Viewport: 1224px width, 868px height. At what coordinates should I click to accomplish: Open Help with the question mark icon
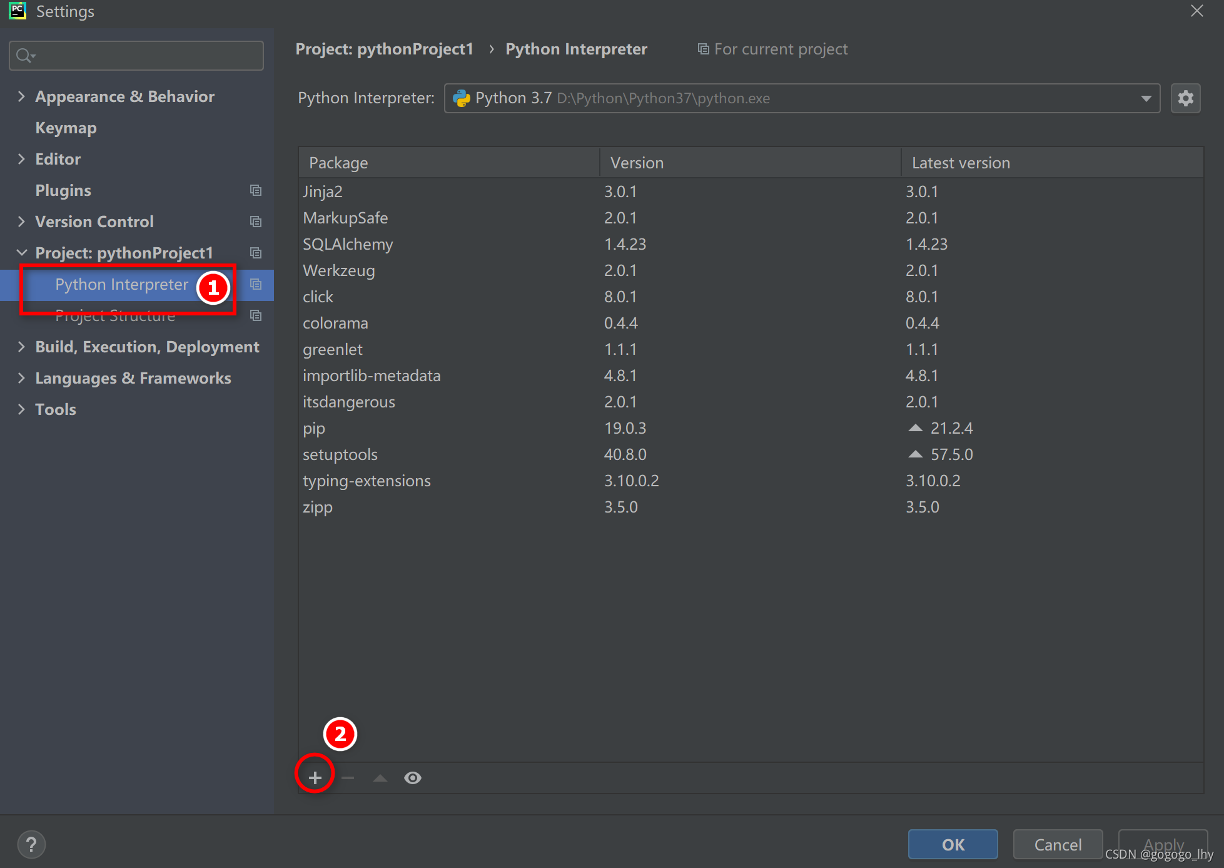coord(31,844)
